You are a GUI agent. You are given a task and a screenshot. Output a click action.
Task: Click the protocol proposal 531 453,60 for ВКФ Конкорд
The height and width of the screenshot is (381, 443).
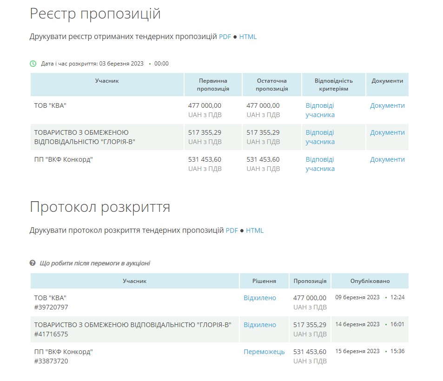click(310, 352)
